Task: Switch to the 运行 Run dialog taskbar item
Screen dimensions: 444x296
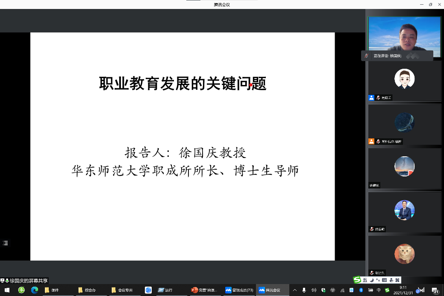Action: pos(171,290)
